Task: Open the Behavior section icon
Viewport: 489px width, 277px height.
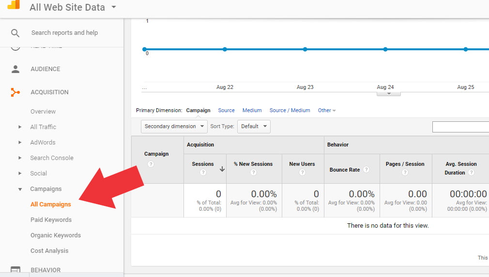Action: click(x=15, y=270)
